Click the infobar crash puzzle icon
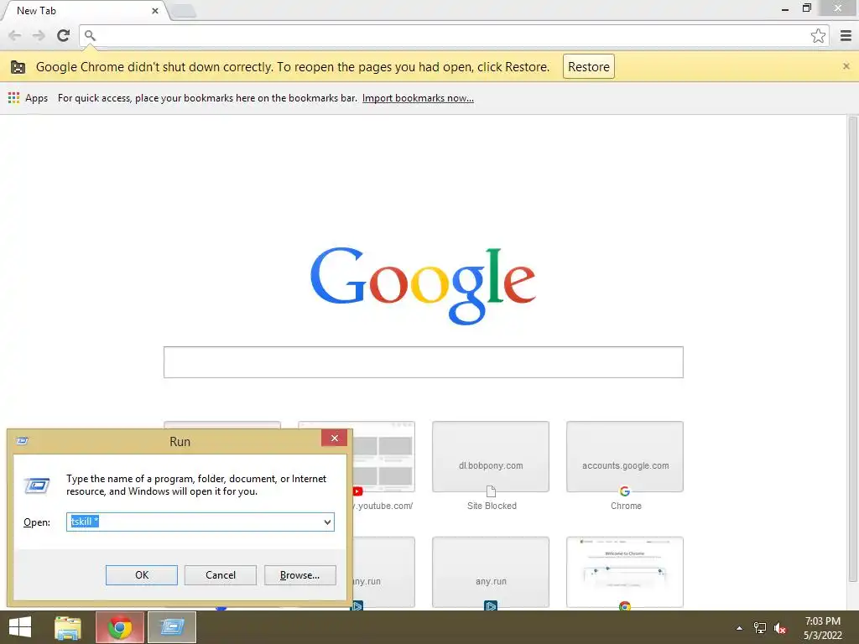The width and height of the screenshot is (859, 644). pyautogui.click(x=18, y=67)
